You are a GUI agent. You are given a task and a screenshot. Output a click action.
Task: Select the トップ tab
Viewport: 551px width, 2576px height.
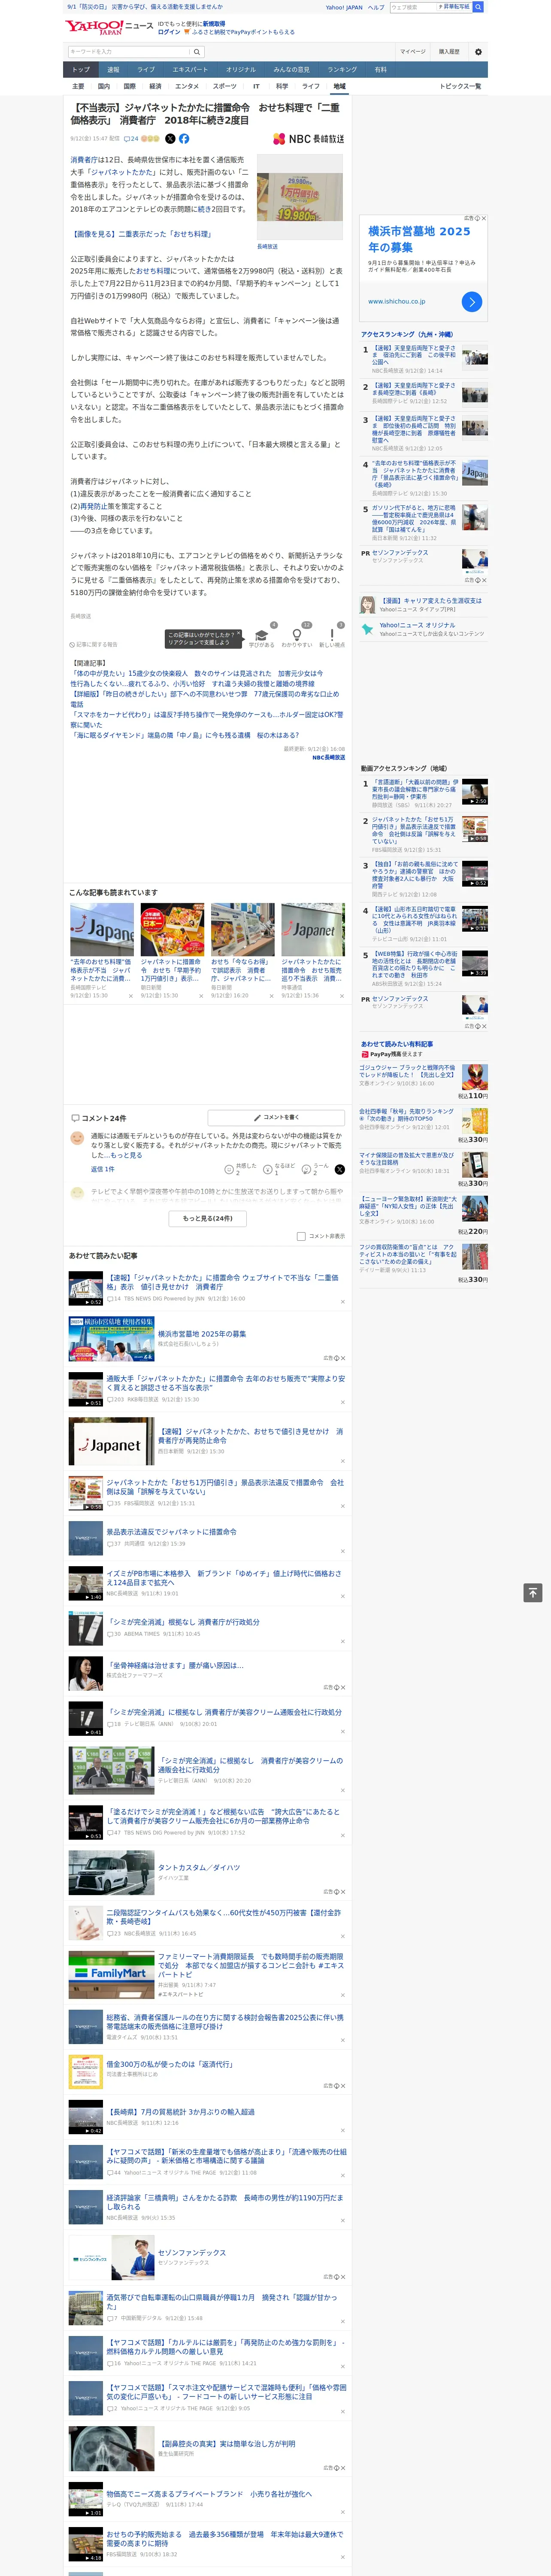click(x=81, y=70)
